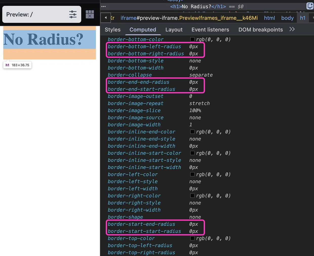Image resolution: width=314 pixels, height=256 pixels.
Task: Click border-start-end-radius property
Action: 141,224
